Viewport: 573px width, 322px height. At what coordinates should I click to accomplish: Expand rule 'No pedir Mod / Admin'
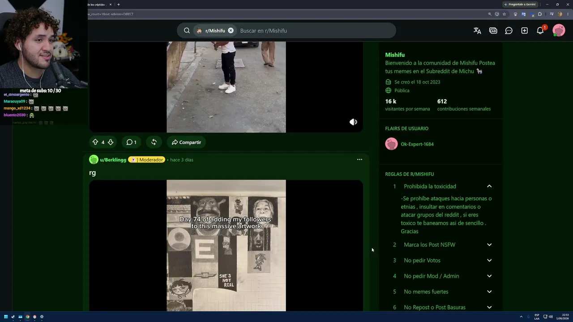pyautogui.click(x=489, y=276)
